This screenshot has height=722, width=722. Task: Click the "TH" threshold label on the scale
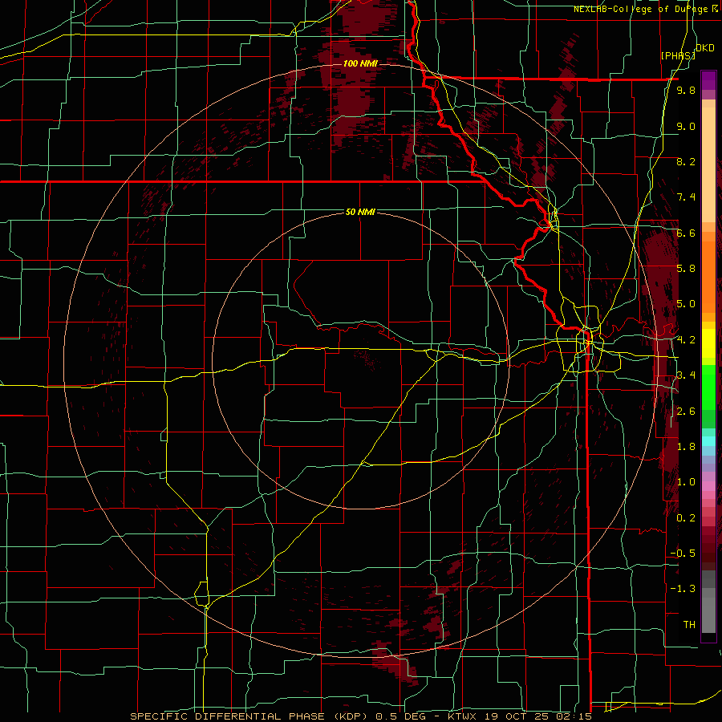pos(689,625)
